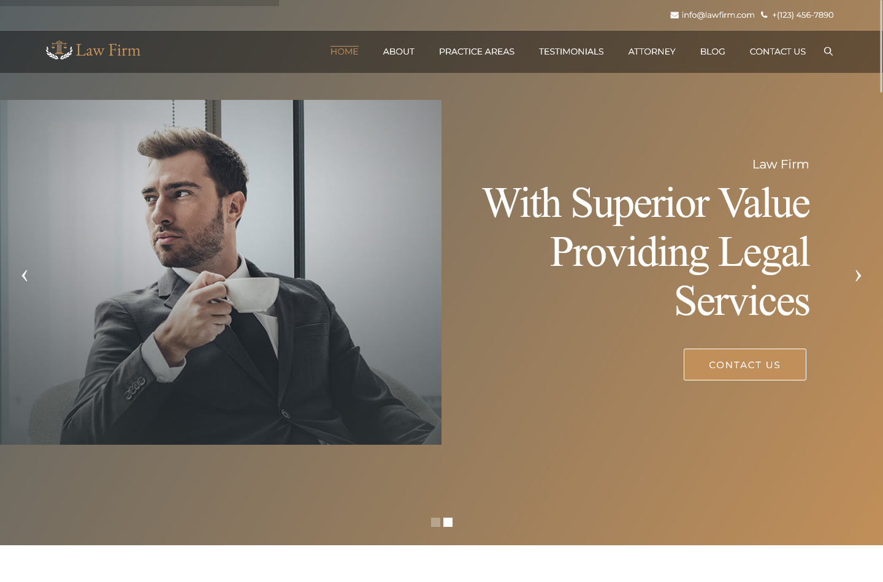Open the Testimonials menu item
This screenshot has height=582, width=883.
click(x=571, y=51)
